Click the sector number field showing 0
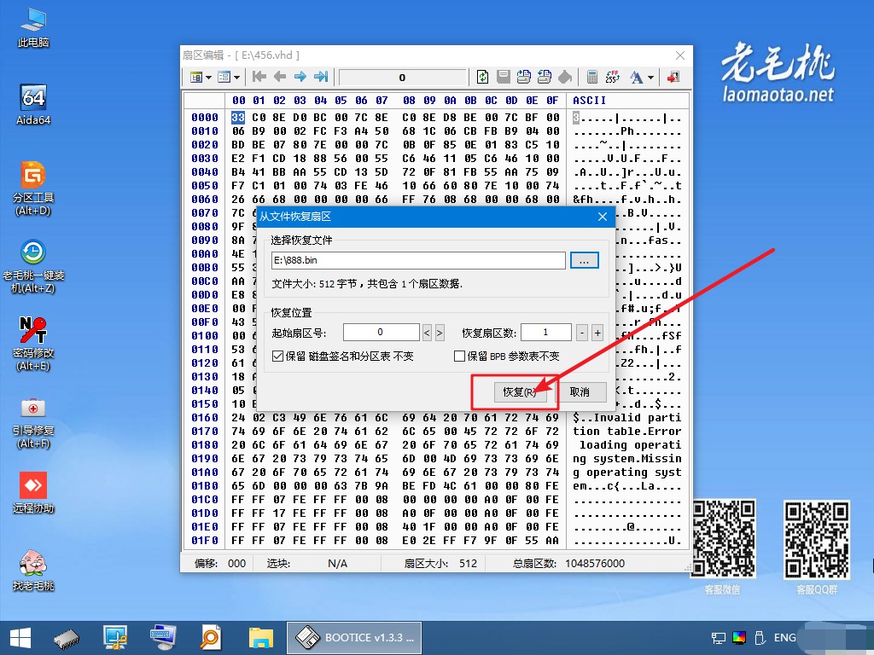 [402, 78]
